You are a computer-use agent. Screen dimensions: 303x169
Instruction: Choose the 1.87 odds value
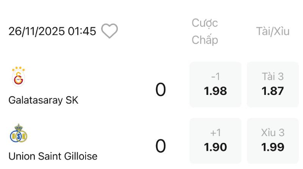(x=273, y=91)
